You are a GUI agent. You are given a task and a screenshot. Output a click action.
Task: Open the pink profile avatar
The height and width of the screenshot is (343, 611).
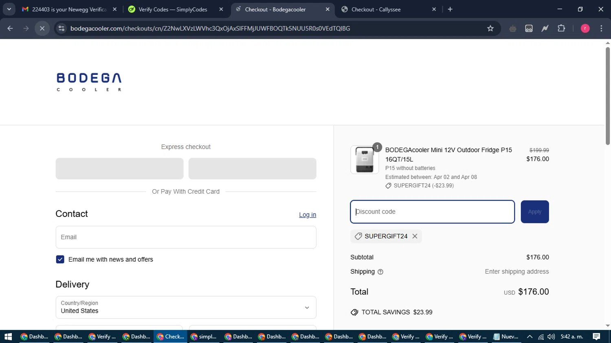[x=585, y=28]
